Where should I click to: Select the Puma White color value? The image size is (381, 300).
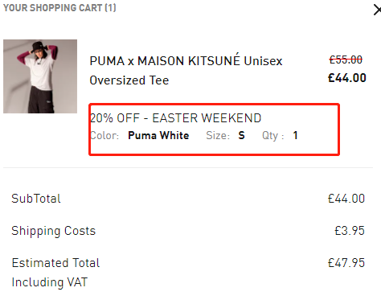click(158, 135)
